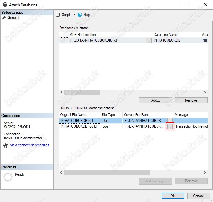213x202 pixels.
Task: Click the Cancel button
Action: 198,196
